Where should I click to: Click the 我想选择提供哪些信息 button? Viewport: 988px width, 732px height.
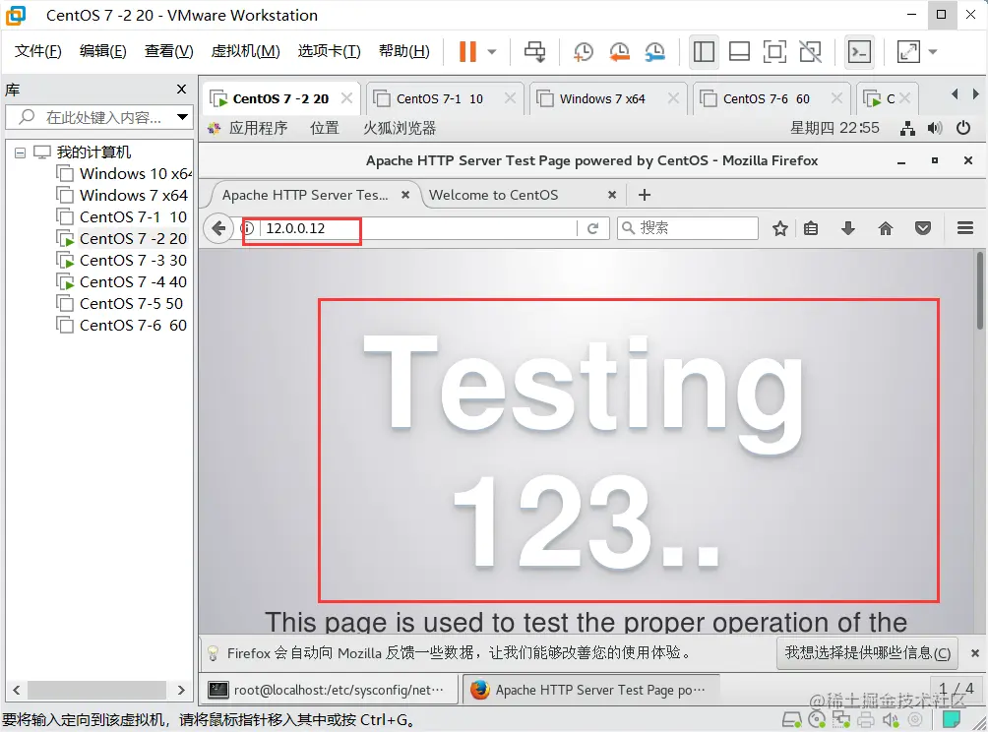pos(867,653)
